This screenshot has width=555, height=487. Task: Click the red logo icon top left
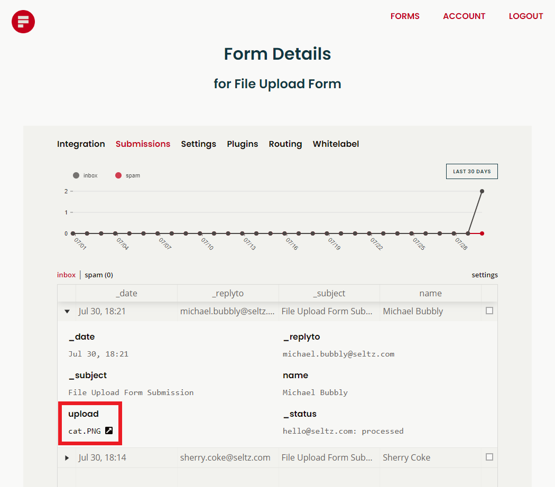pos(23,22)
